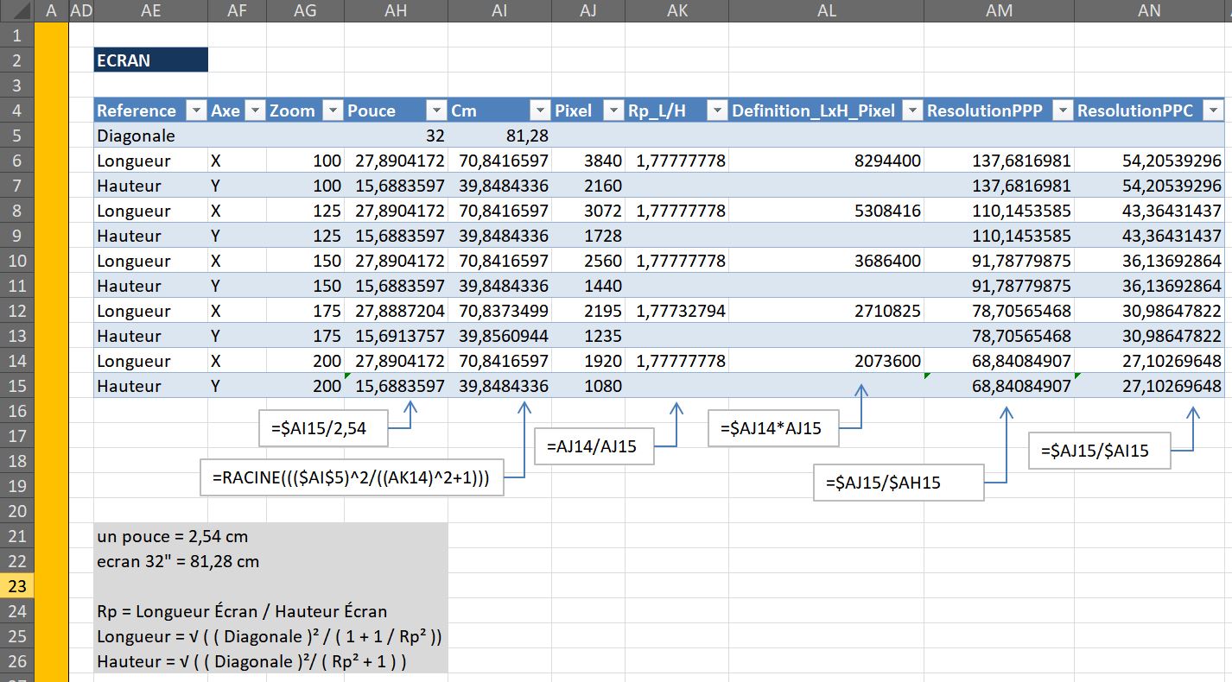Select column header AH
Viewport: 1232px width, 682px height.
pyautogui.click(x=396, y=10)
